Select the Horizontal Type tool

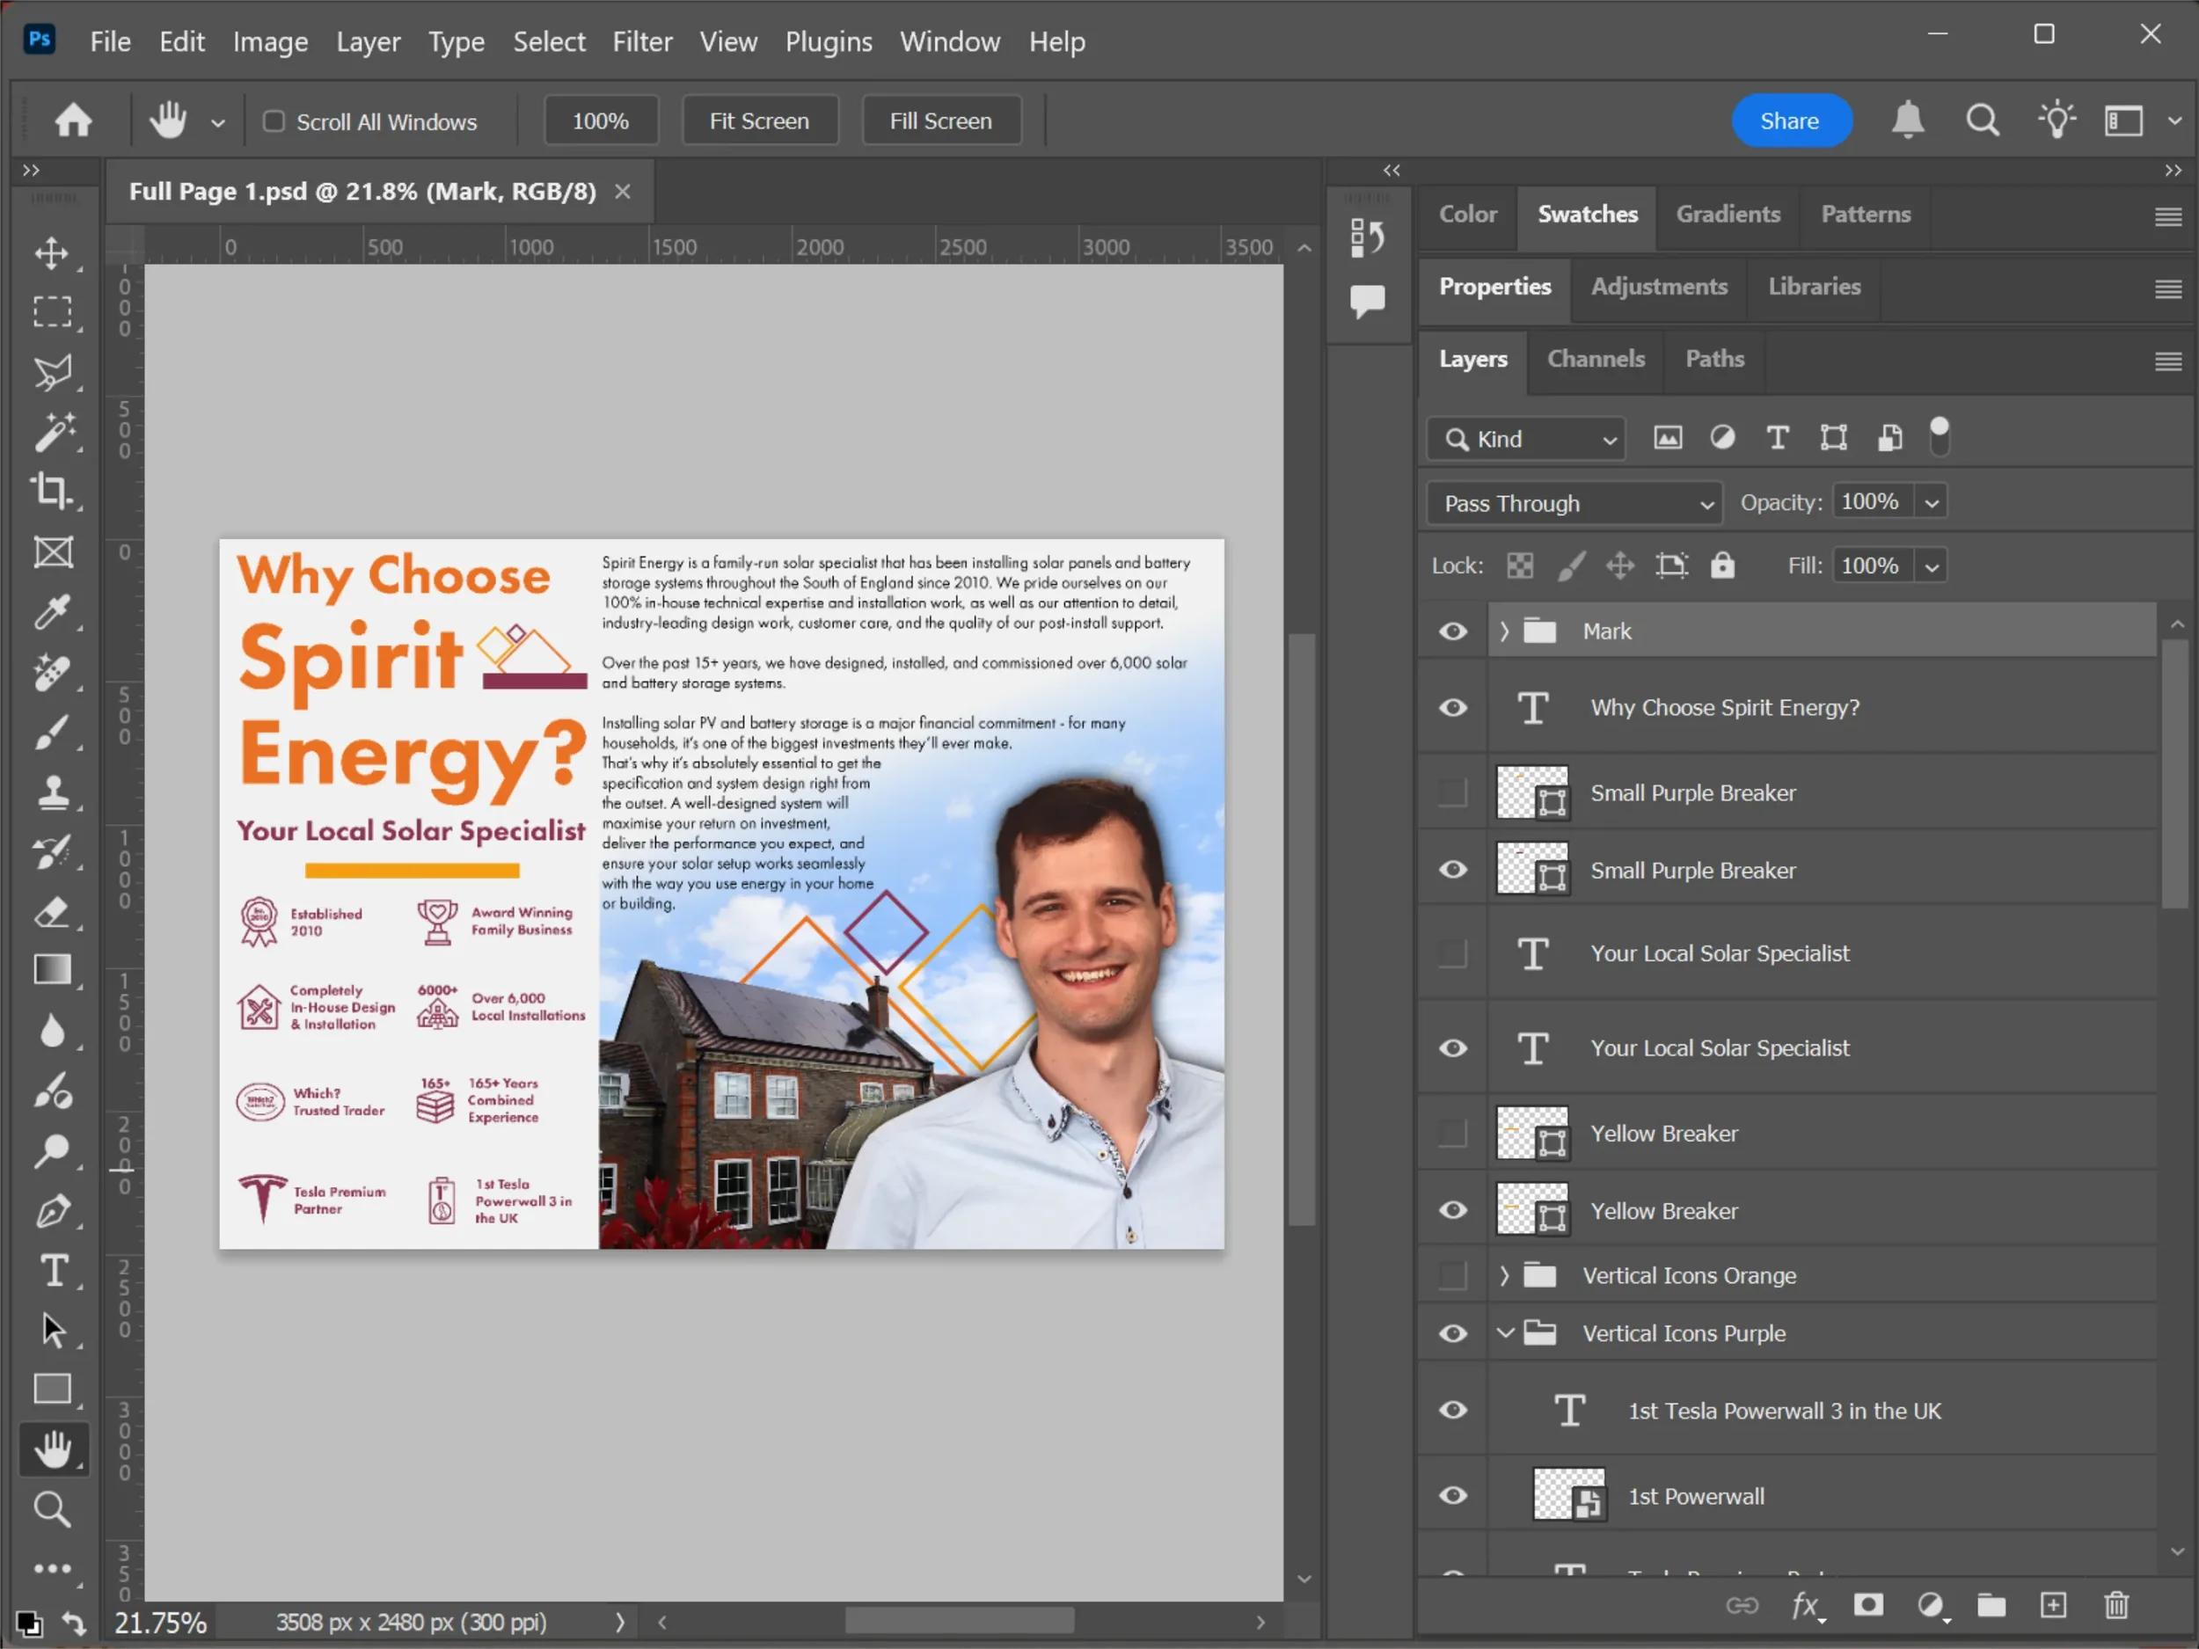52,1272
